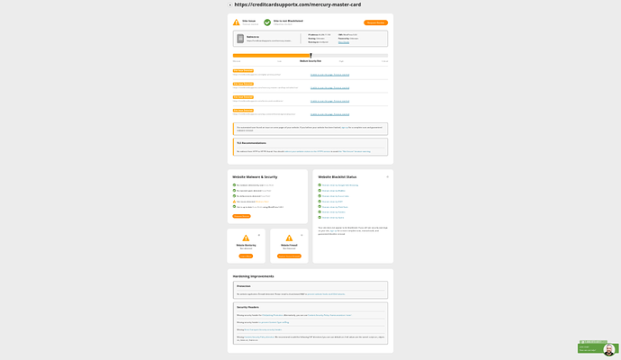
Task: Click the first Site Issue Detected badge
Action: (x=243, y=70)
